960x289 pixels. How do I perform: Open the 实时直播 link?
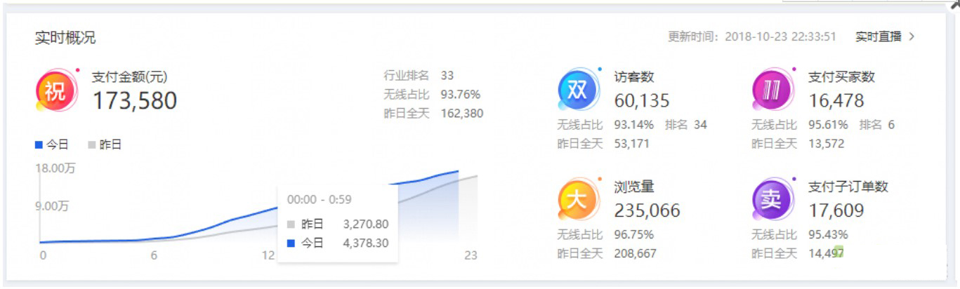coord(878,36)
